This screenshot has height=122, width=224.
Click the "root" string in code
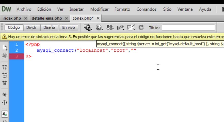[x=119, y=50]
